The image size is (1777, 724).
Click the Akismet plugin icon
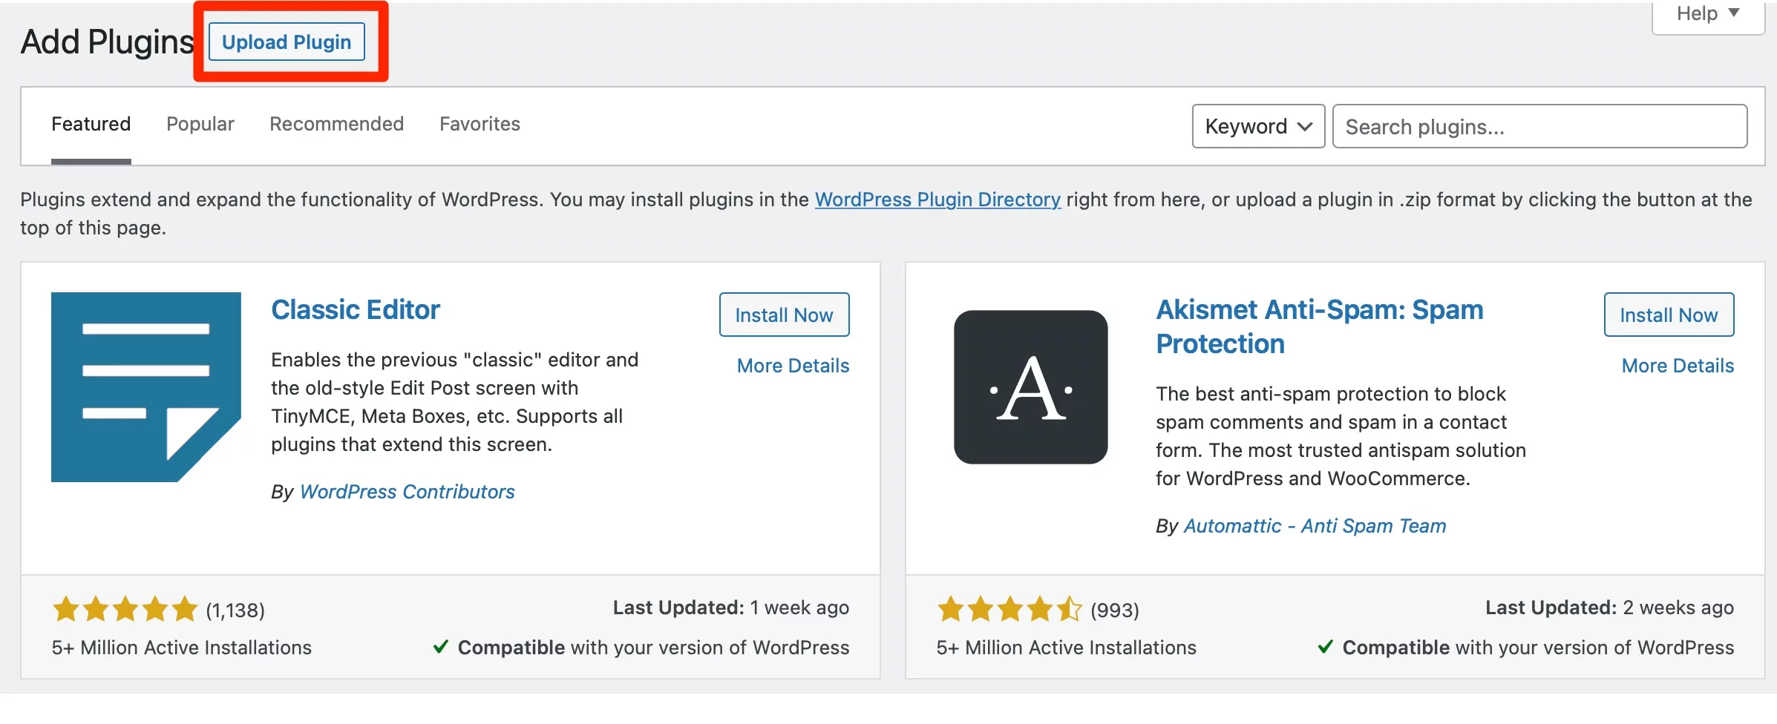click(1031, 387)
